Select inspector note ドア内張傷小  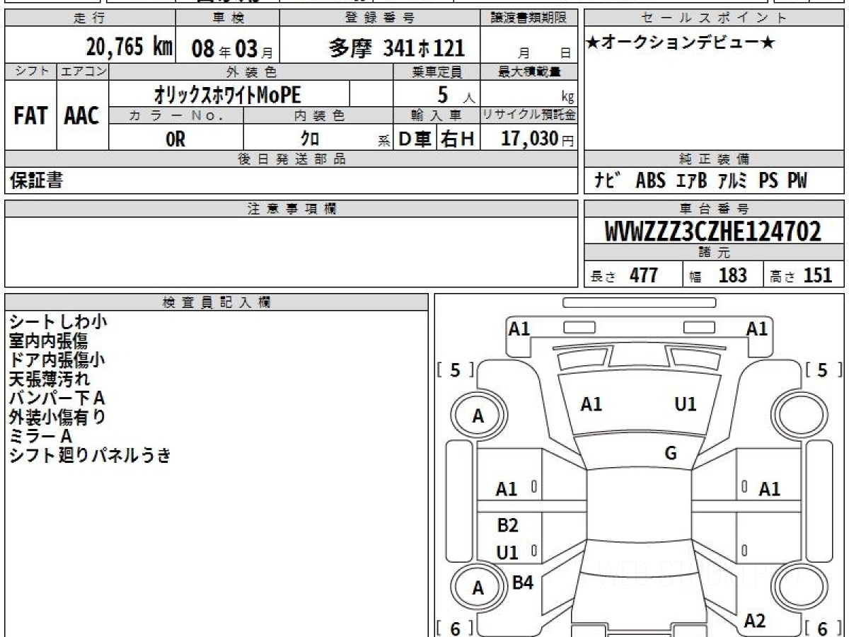click(x=57, y=360)
